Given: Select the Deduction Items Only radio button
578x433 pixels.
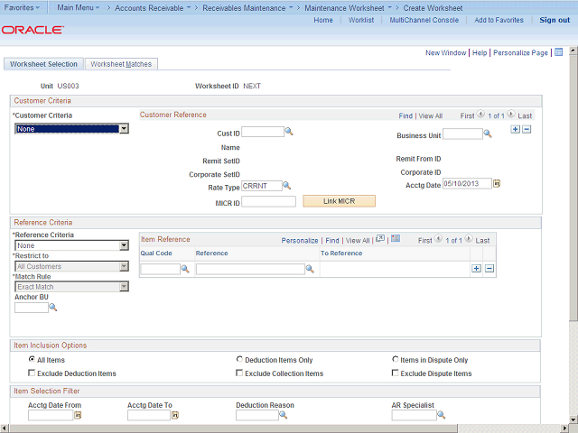Looking at the screenshot, I should tap(239, 359).
